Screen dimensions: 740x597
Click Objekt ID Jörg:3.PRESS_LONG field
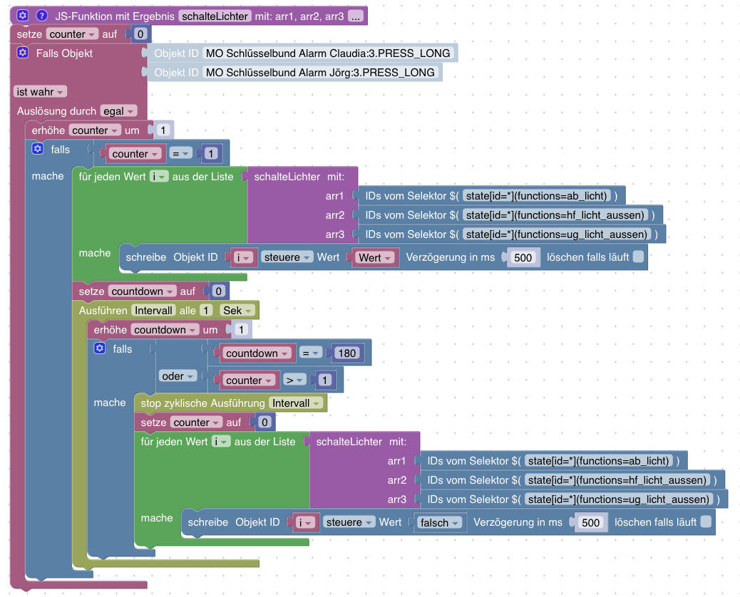click(320, 72)
